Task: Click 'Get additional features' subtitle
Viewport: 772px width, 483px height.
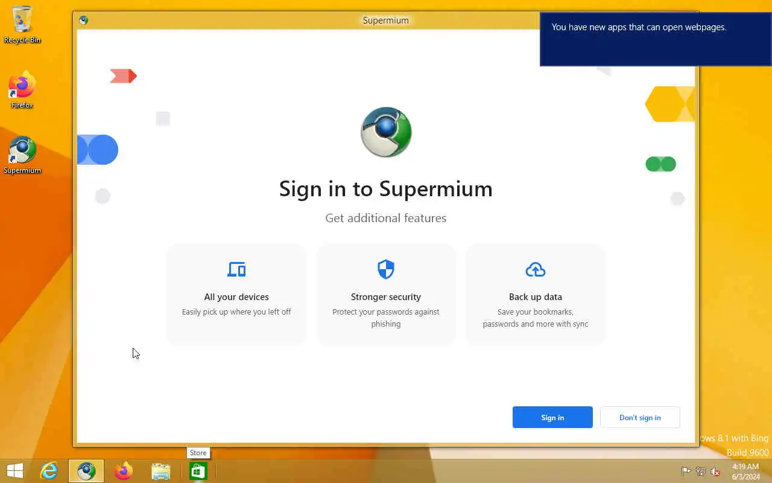Action: tap(386, 218)
